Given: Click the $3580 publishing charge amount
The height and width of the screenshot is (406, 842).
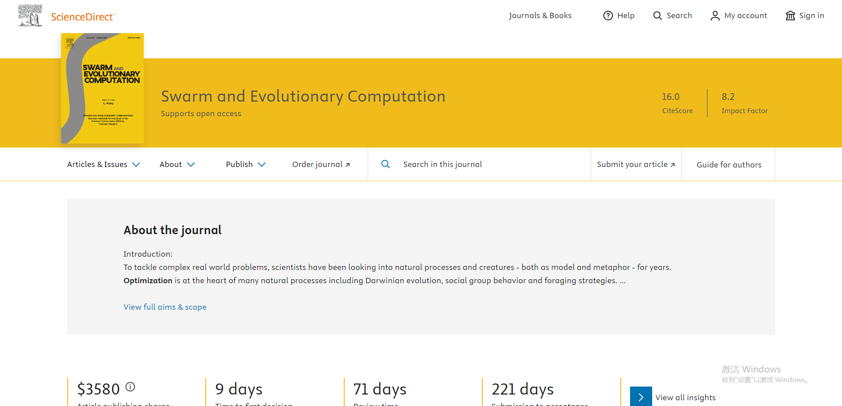Looking at the screenshot, I should coord(98,389).
